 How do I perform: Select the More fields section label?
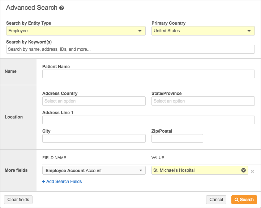pos(16,170)
